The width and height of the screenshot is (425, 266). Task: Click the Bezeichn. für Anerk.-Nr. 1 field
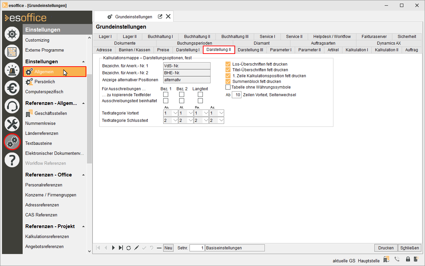187,66
